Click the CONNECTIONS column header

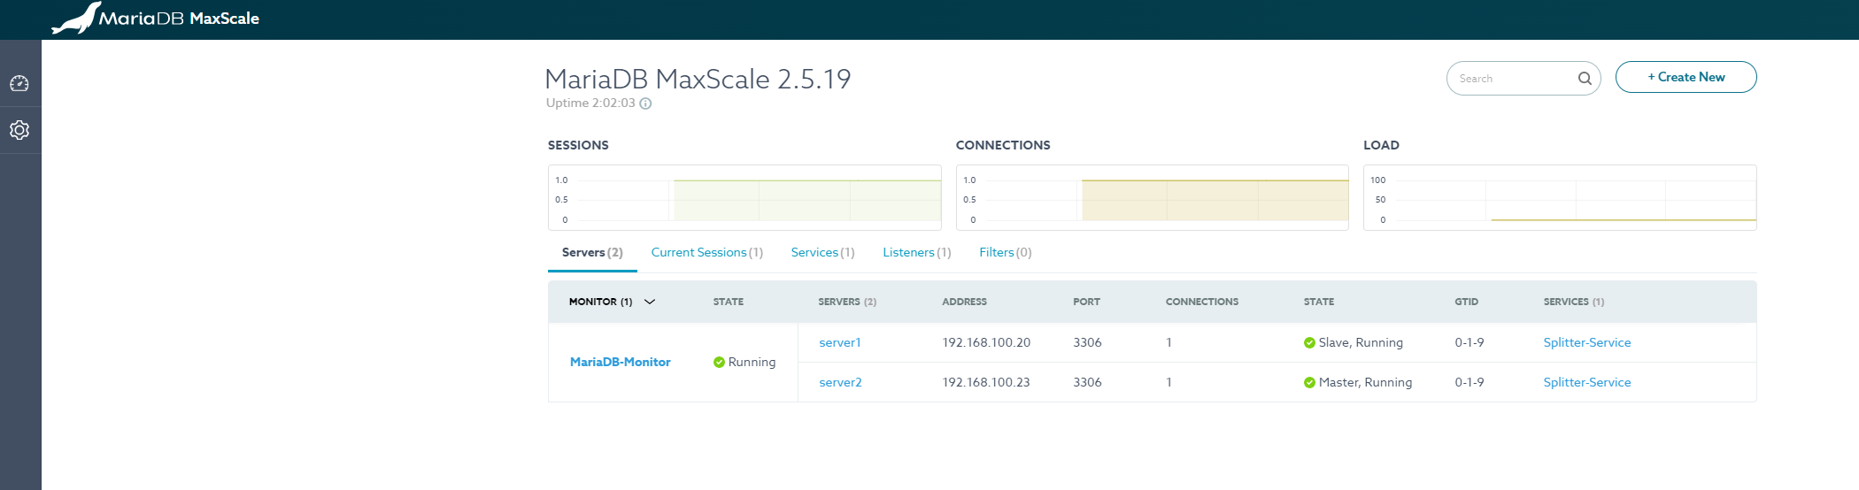point(1202,302)
